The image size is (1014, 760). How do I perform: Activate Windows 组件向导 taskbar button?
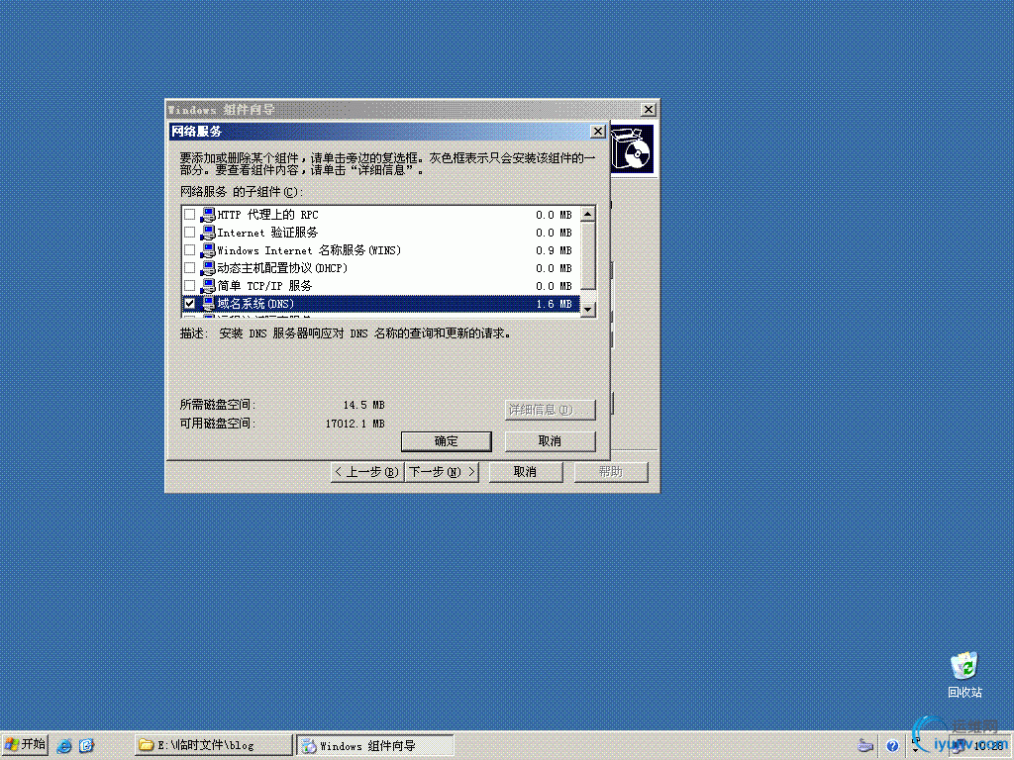point(375,745)
